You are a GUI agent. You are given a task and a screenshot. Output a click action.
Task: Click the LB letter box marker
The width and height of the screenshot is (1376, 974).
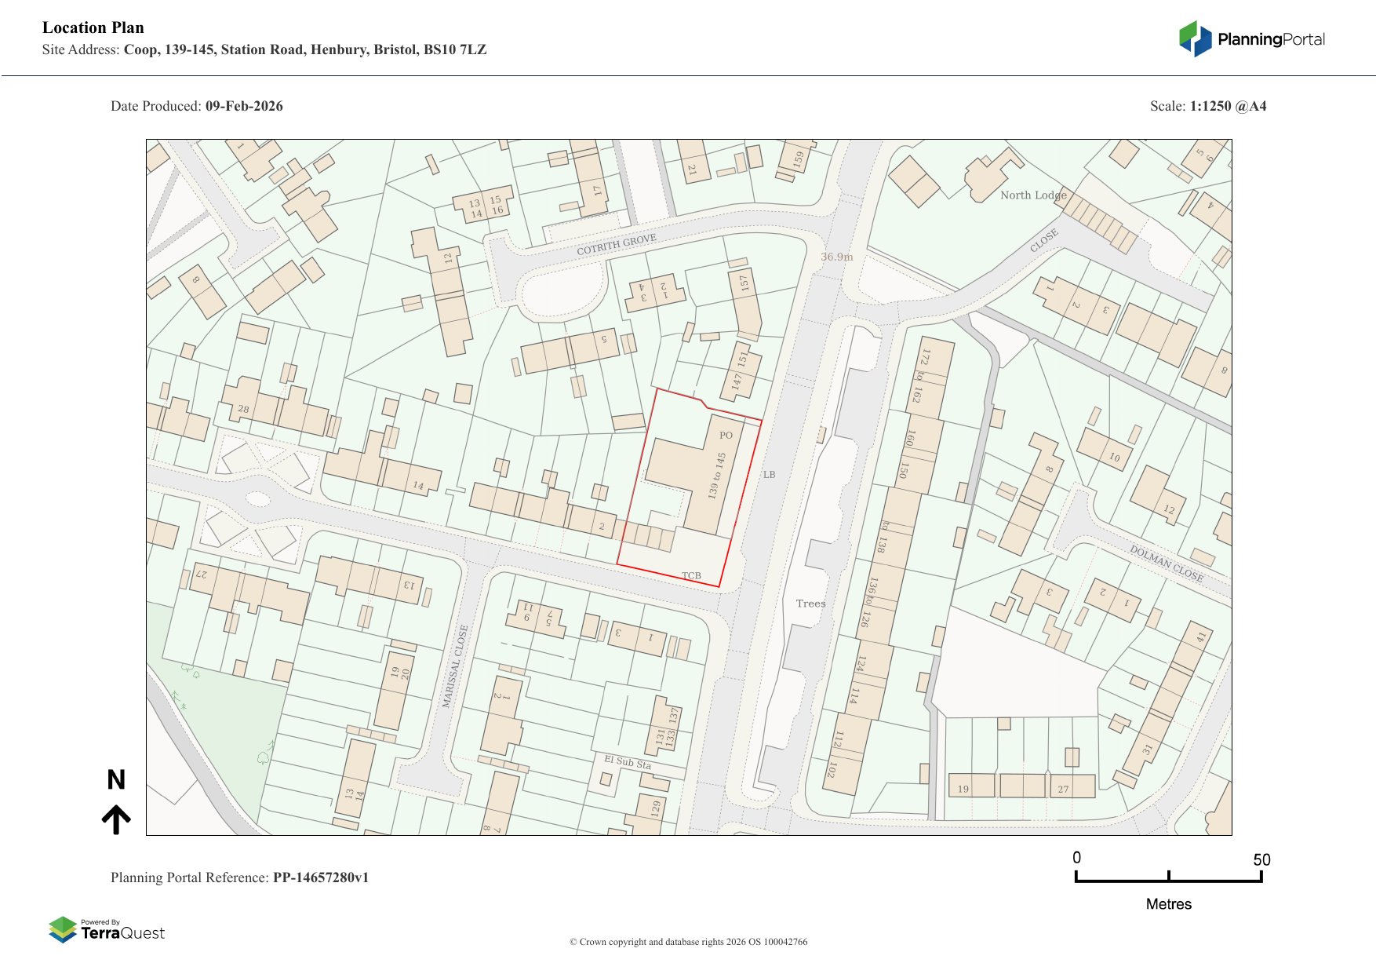(x=769, y=475)
